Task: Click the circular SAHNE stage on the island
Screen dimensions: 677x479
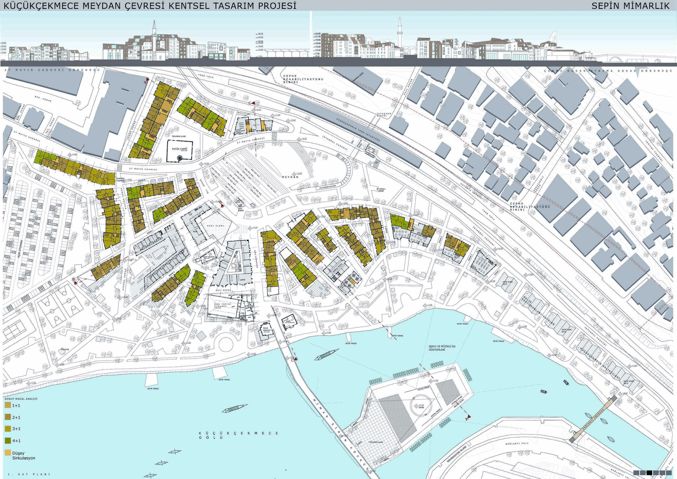Action: [x=421, y=405]
